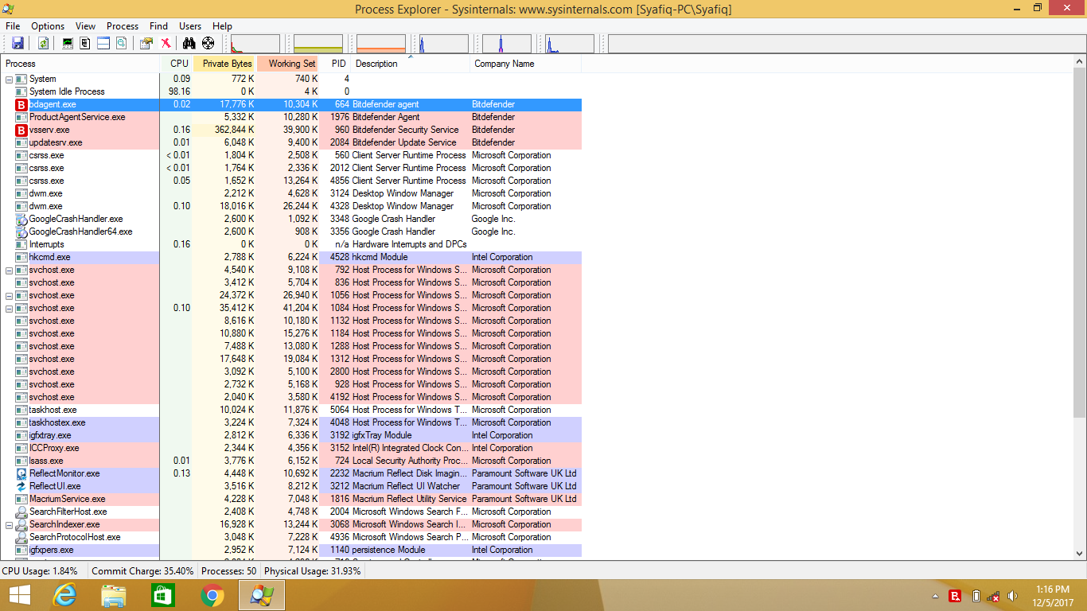Click the CPU usage history graph
Screen dimensions: 1087x611
pyautogui.click(x=255, y=44)
